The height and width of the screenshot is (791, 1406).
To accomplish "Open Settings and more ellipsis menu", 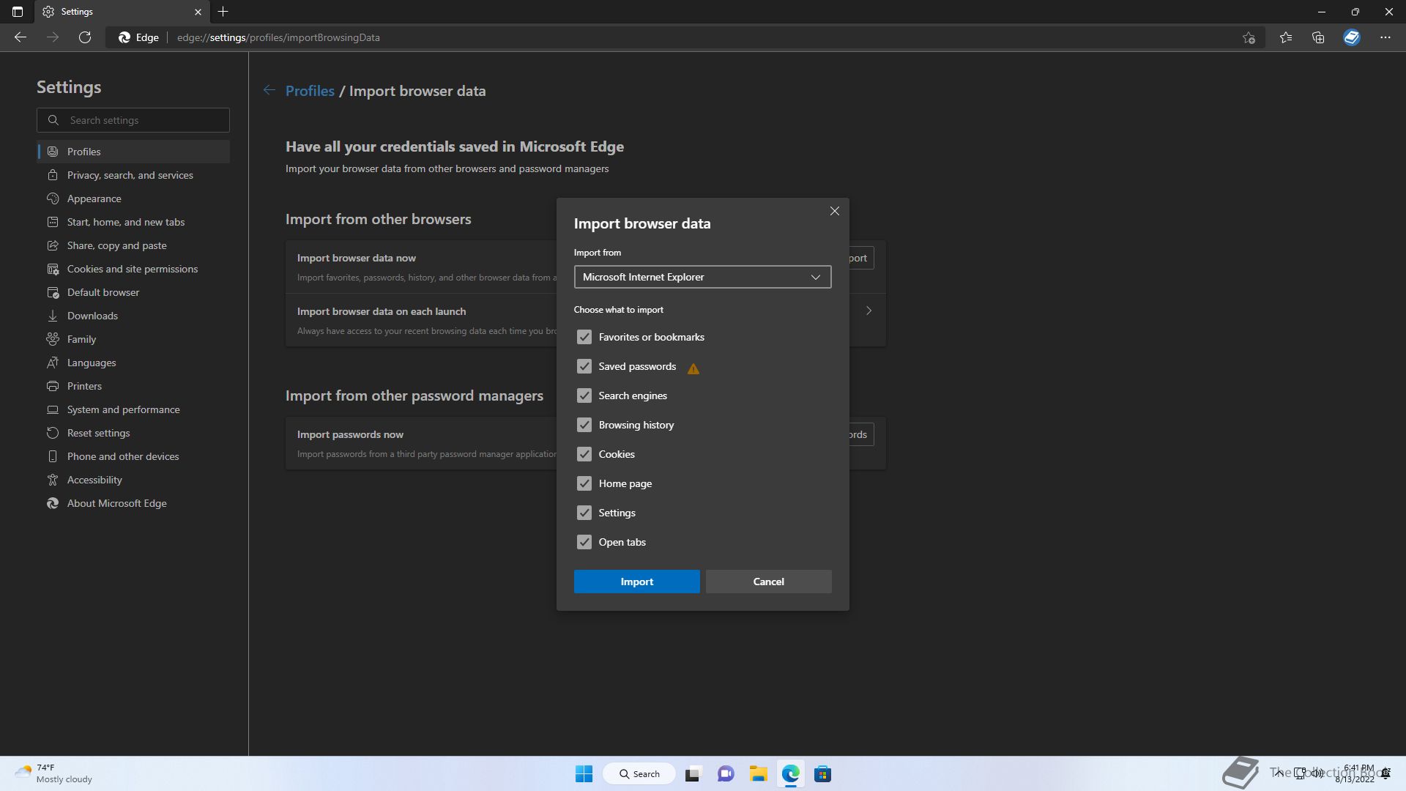I will pos(1385,37).
